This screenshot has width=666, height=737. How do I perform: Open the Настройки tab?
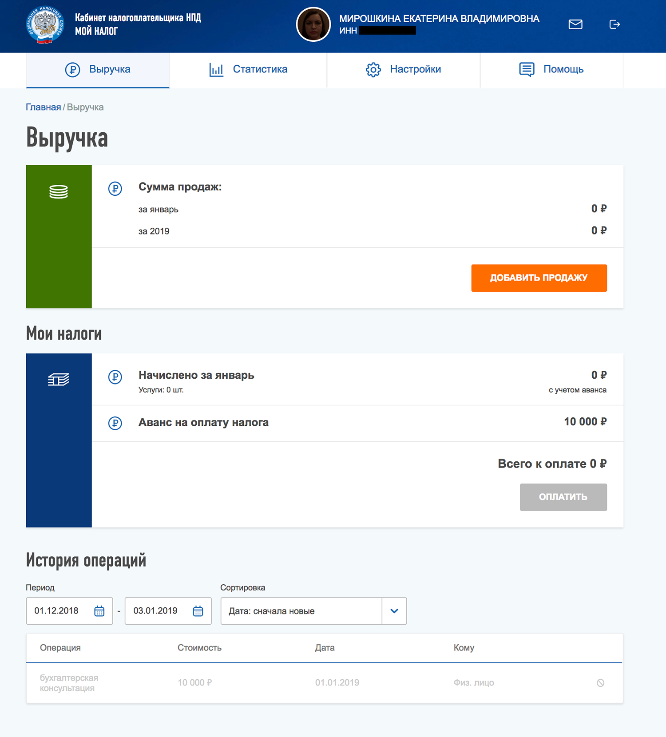[403, 70]
